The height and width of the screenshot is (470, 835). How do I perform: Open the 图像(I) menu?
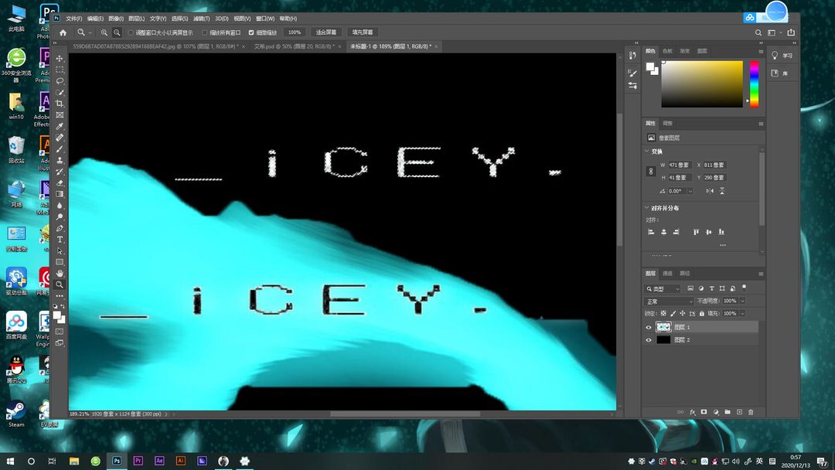pyautogui.click(x=116, y=19)
